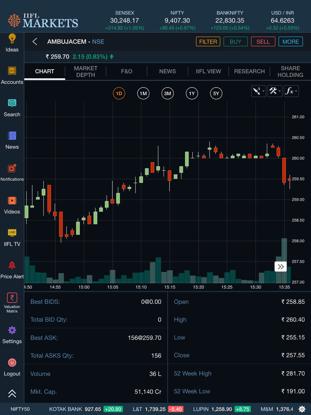Open the Ideas lightbulb icon
311x415 pixels.
point(12,39)
